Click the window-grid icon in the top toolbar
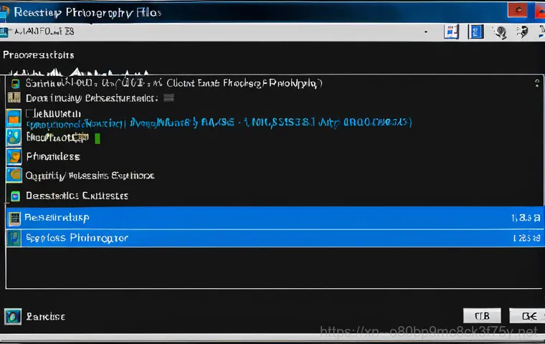This screenshot has width=545, height=344. (x=451, y=32)
